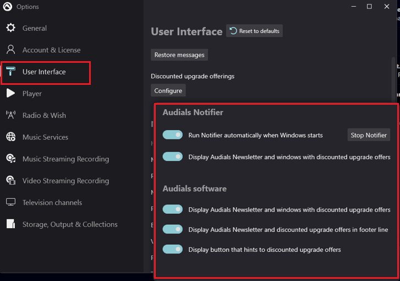Click the circular arrow reset icon
This screenshot has width=400, height=281.
point(233,31)
